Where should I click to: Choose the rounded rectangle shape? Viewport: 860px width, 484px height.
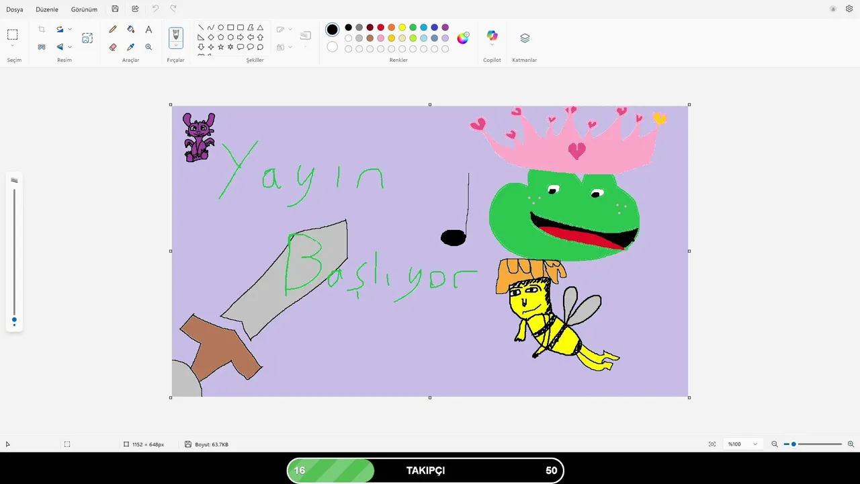(241, 28)
